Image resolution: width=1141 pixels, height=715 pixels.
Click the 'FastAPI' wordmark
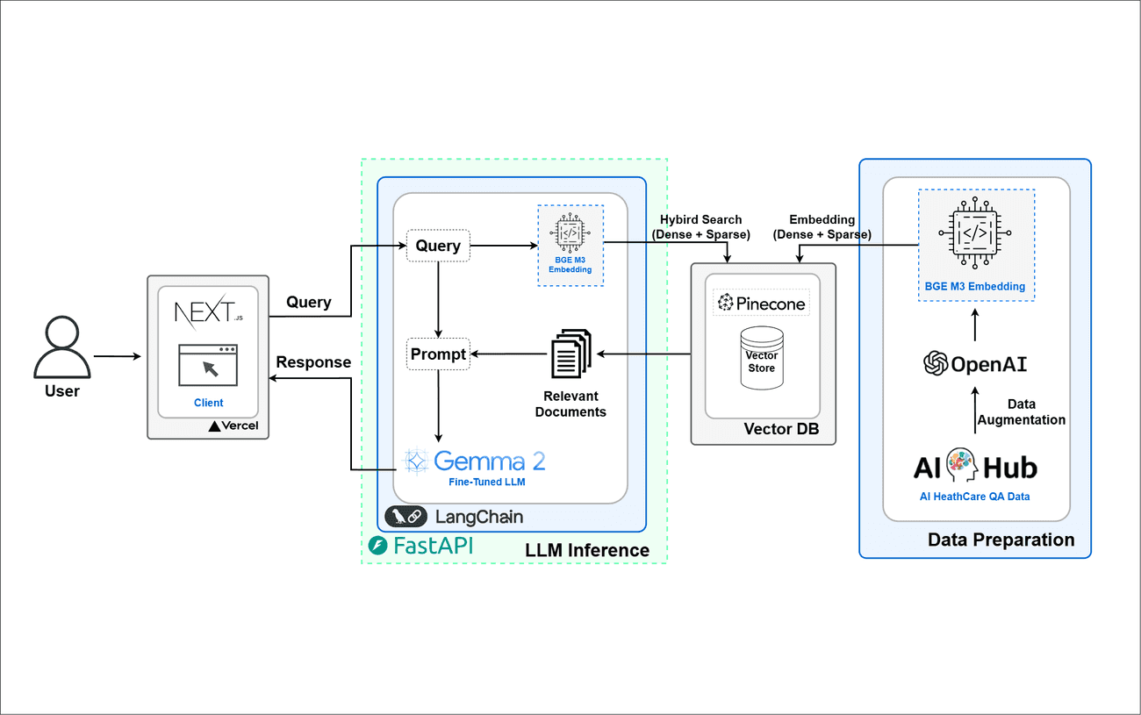pyautogui.click(x=433, y=546)
